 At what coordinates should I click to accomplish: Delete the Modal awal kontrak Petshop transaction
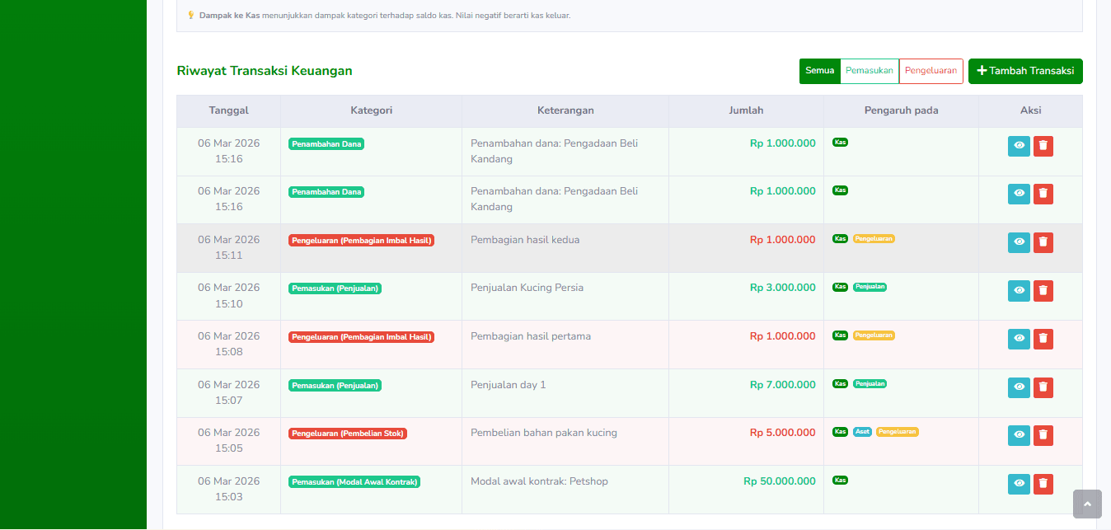point(1043,484)
